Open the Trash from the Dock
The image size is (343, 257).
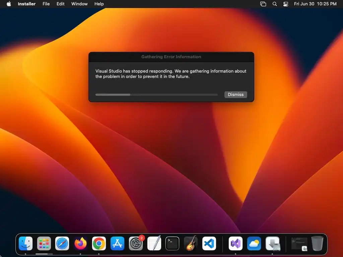click(x=318, y=244)
